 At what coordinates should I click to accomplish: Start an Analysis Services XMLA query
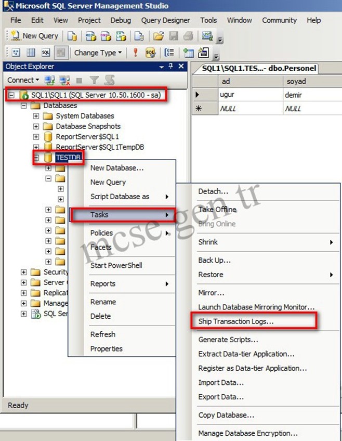click(x=121, y=36)
